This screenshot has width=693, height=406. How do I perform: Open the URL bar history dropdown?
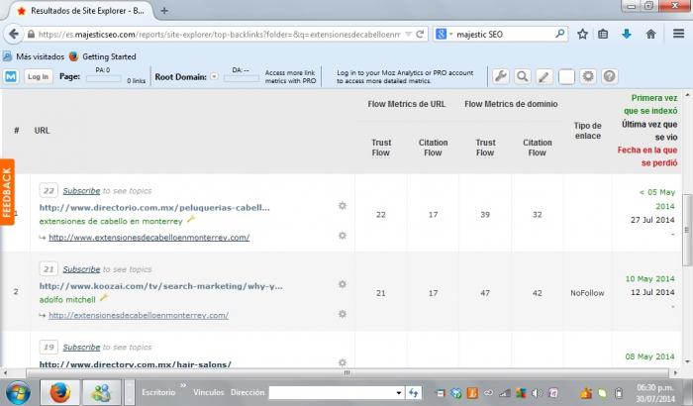coord(408,34)
